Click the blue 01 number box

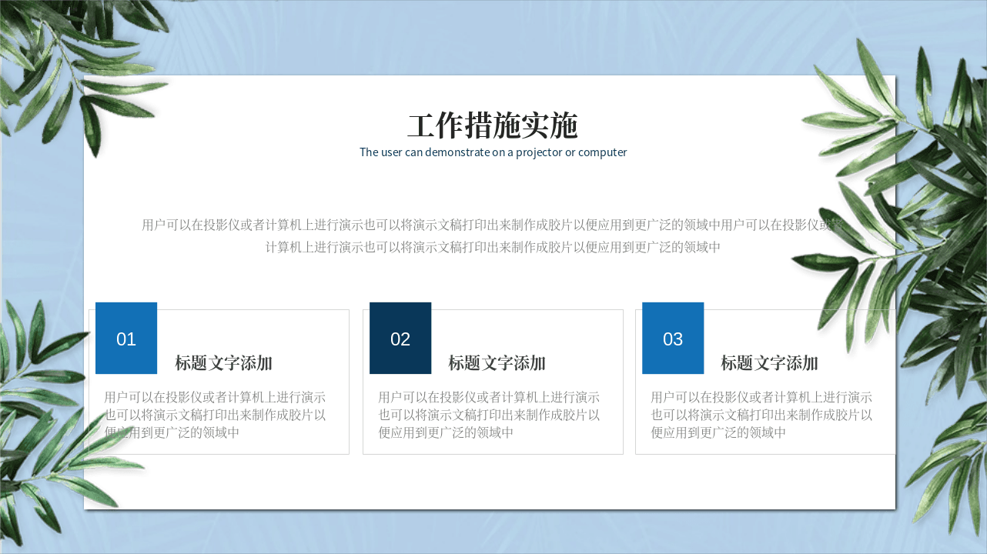[x=126, y=339]
